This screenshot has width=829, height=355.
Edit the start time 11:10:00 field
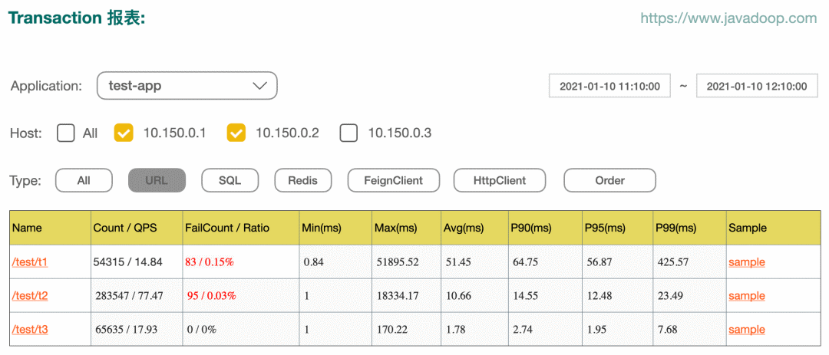click(609, 87)
